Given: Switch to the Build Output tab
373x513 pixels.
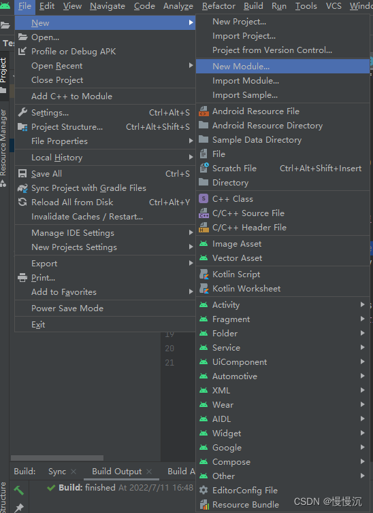Looking at the screenshot, I should (x=116, y=471).
